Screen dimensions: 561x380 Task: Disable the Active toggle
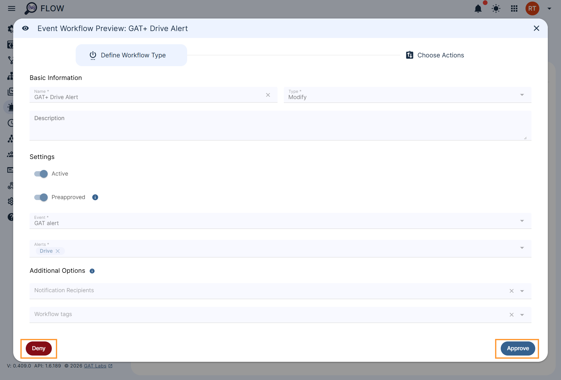click(41, 174)
